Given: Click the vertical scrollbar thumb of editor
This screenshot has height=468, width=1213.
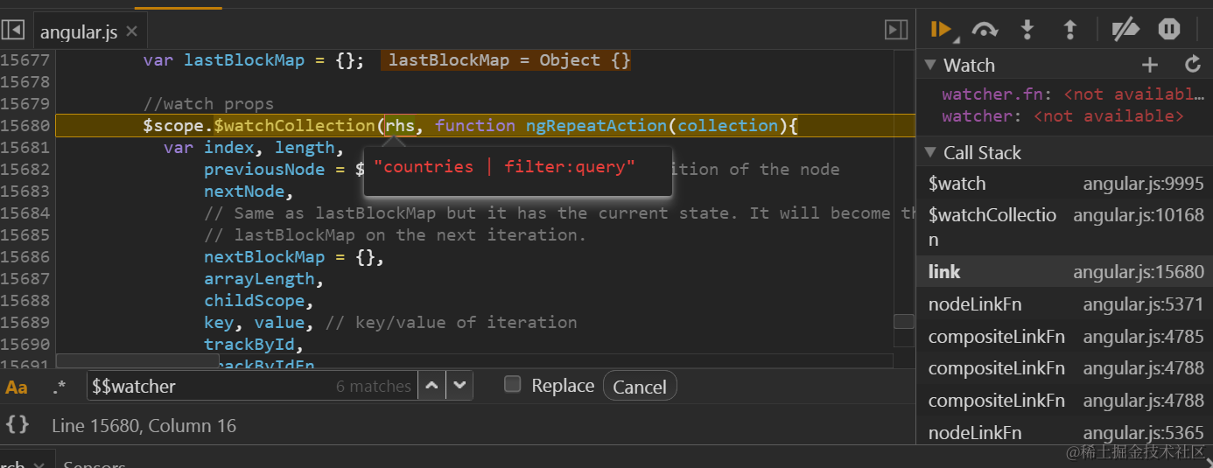Looking at the screenshot, I should [904, 322].
